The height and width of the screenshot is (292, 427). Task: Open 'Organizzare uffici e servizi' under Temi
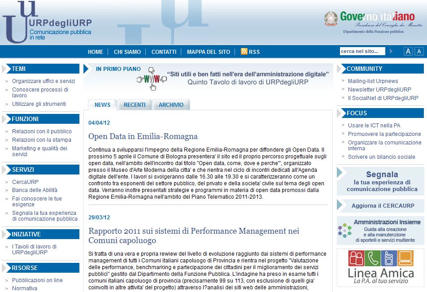pos(44,81)
